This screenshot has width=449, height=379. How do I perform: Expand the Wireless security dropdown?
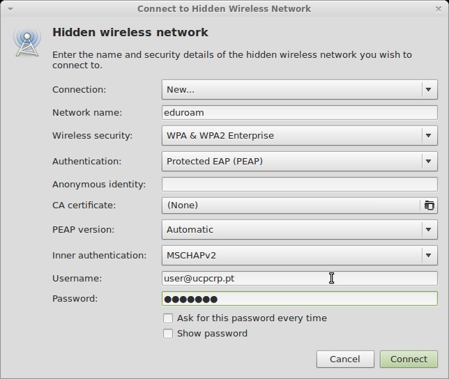(x=299, y=136)
